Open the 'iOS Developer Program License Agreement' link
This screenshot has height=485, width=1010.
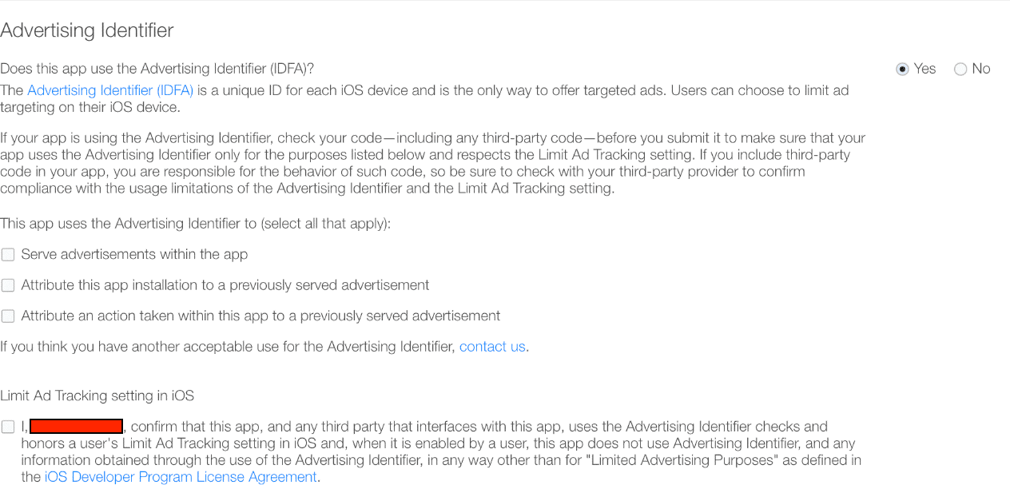coord(181,477)
